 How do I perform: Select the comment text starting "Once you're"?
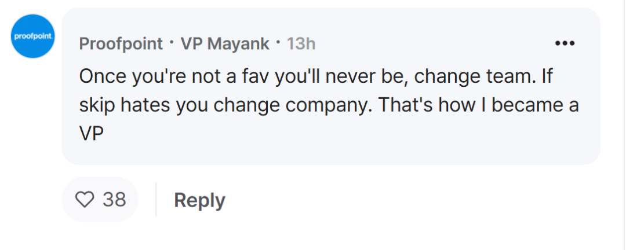pos(329,105)
